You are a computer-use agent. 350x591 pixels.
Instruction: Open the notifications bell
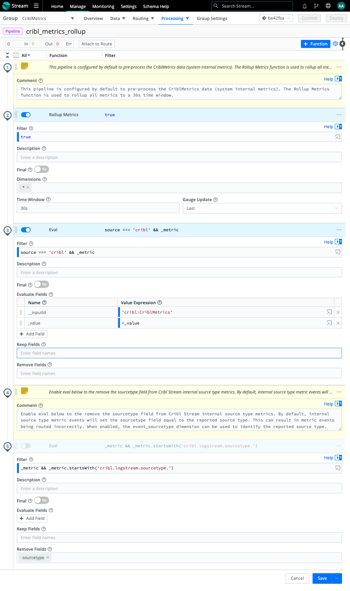[x=305, y=6]
